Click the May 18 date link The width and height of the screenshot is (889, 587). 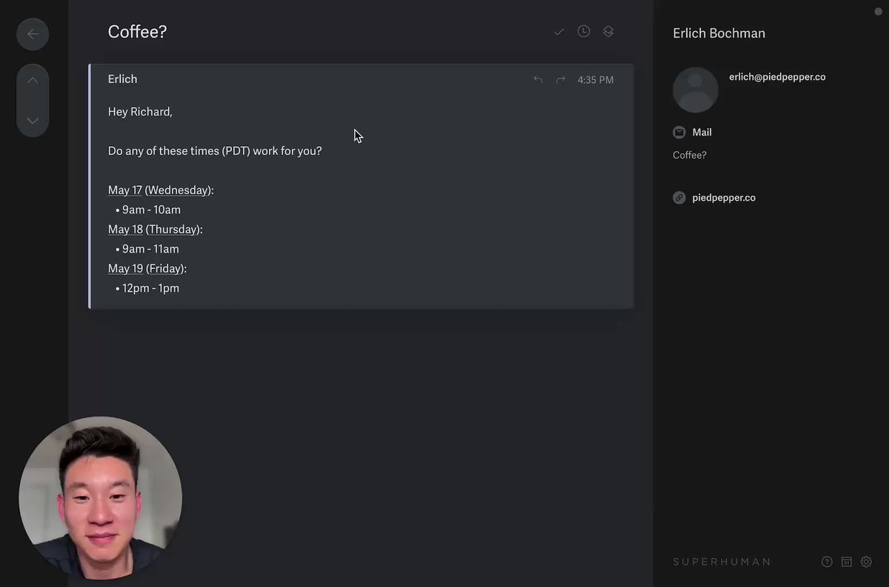click(125, 230)
